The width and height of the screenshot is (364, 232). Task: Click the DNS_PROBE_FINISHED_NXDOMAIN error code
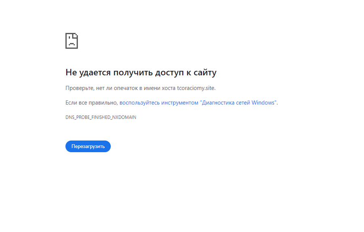click(101, 117)
